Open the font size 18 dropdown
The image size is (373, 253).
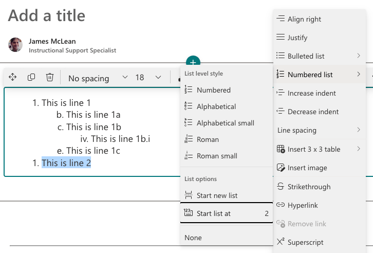click(x=148, y=78)
